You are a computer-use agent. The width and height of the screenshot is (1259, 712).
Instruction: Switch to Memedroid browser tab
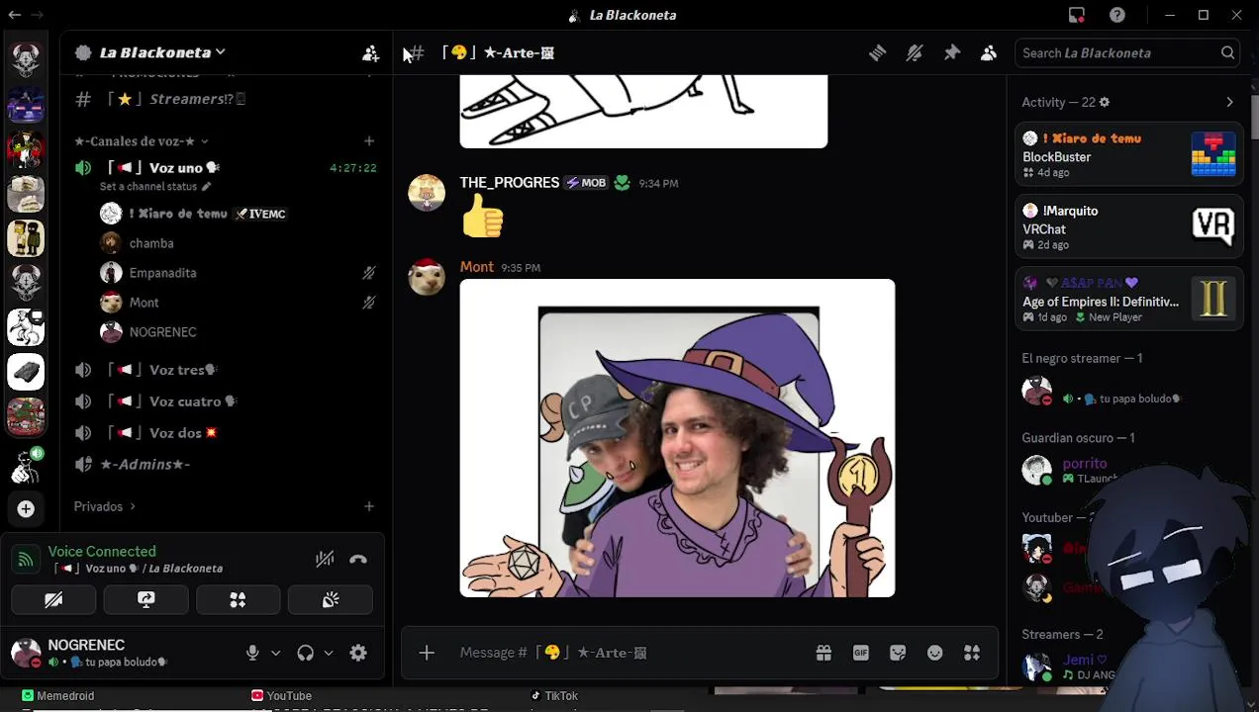click(58, 696)
